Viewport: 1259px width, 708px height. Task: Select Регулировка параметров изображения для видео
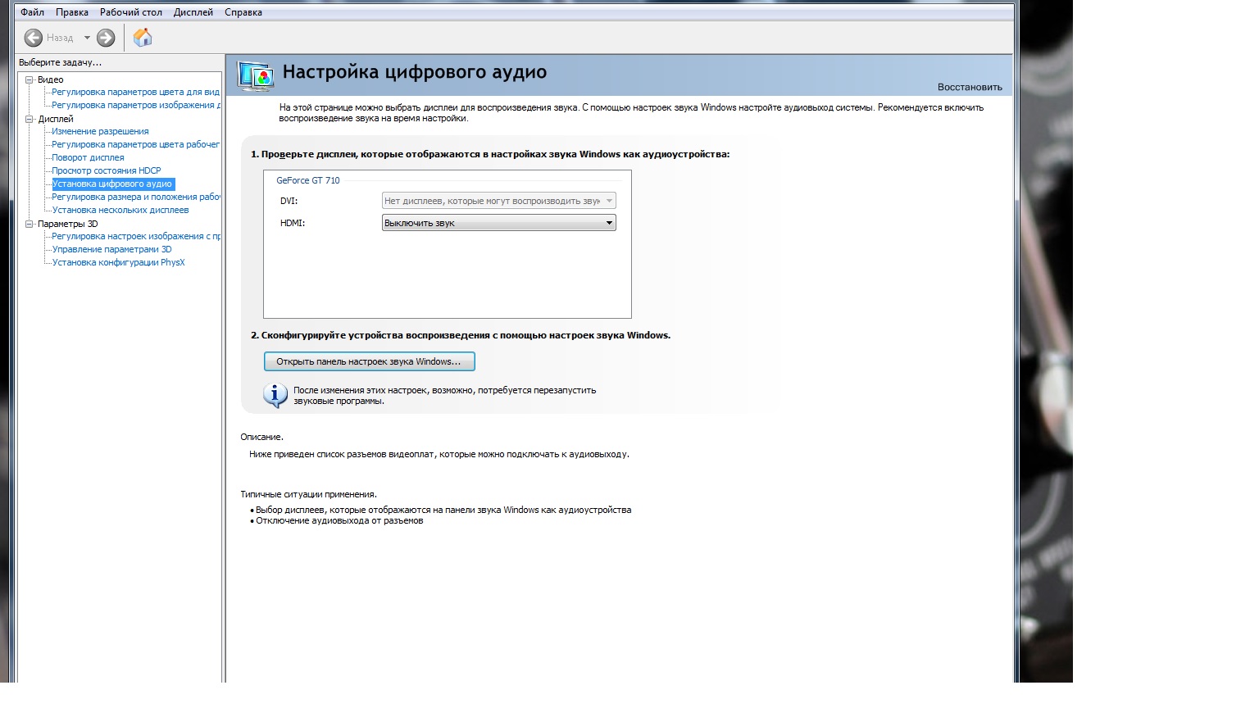point(136,105)
